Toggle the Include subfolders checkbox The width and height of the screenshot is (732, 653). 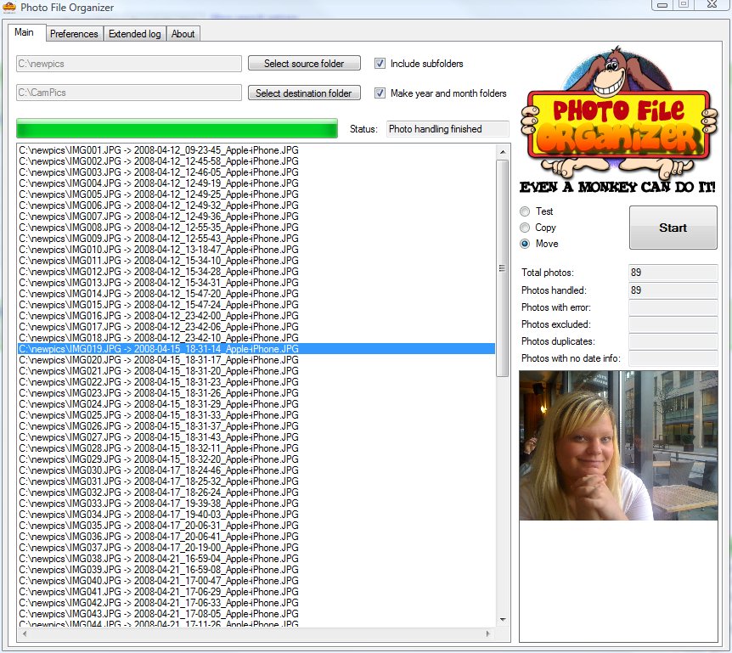coord(380,64)
